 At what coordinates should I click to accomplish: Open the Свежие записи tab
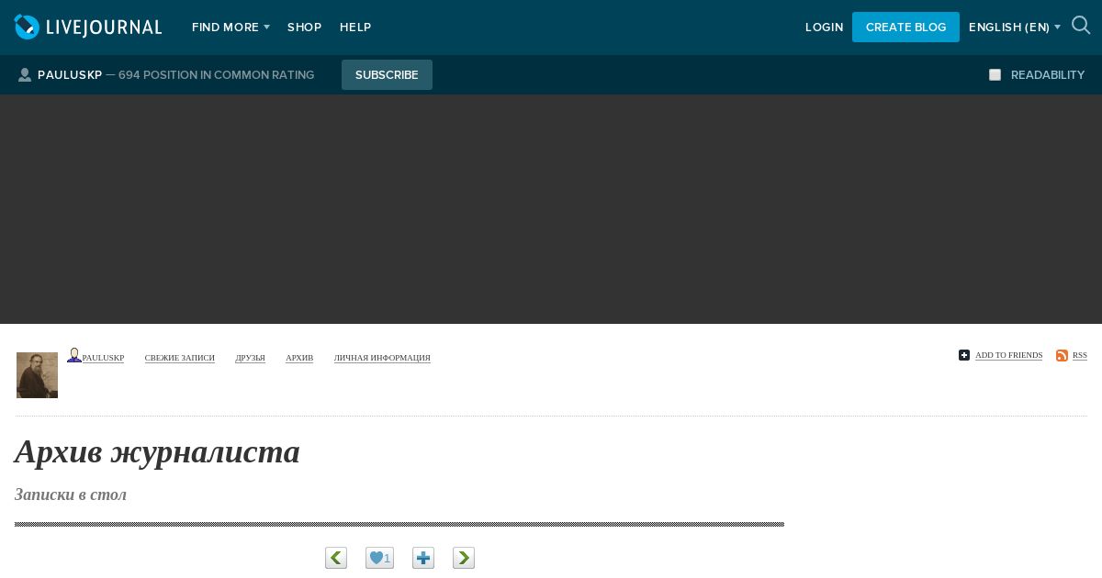coord(180,358)
